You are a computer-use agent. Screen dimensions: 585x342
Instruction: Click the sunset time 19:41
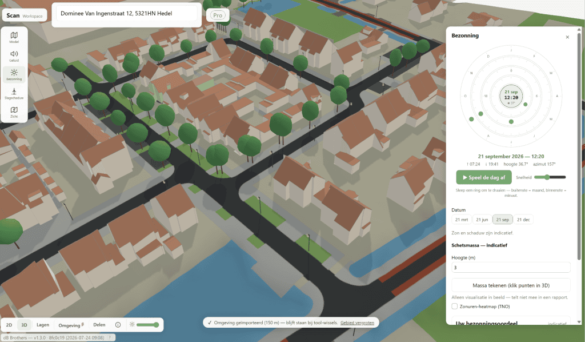(x=492, y=164)
